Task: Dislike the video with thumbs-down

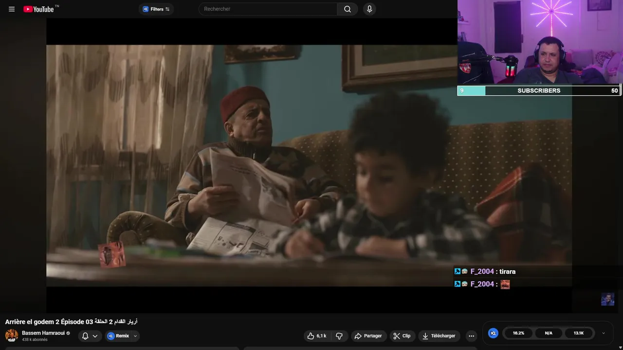Action: tap(339, 336)
